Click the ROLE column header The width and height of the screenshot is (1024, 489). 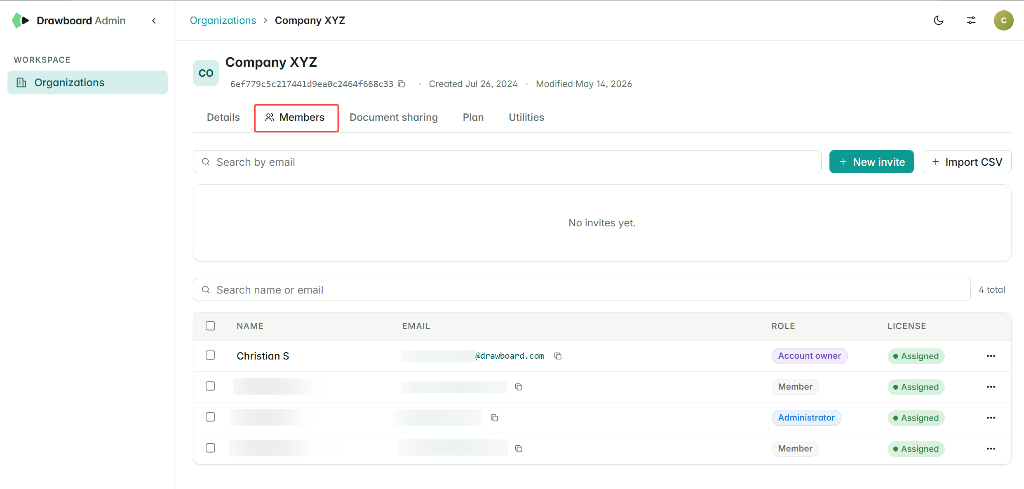click(783, 326)
